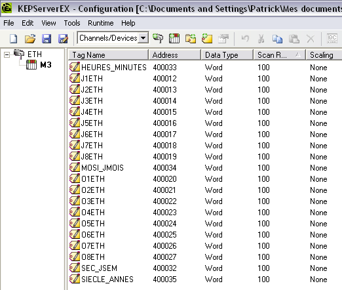The image size is (342, 290).
Task: Select the O4ETH tag name
Action: coord(93,213)
